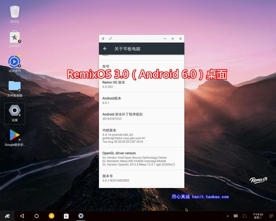
Task: Select the Android 安全补丁程序级别 row
Action: (142, 116)
